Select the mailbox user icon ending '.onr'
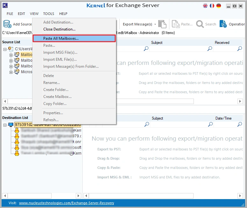The height and width of the screenshot is (208, 247). (x=17, y=142)
